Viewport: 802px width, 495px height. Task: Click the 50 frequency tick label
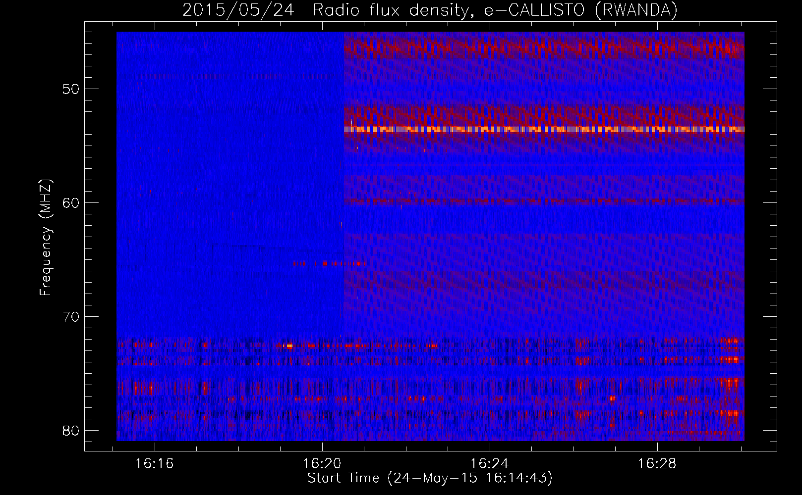click(71, 89)
